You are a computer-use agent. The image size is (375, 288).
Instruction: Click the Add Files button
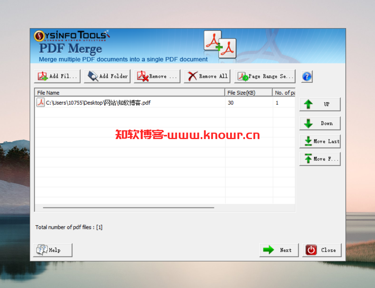[x=57, y=76]
